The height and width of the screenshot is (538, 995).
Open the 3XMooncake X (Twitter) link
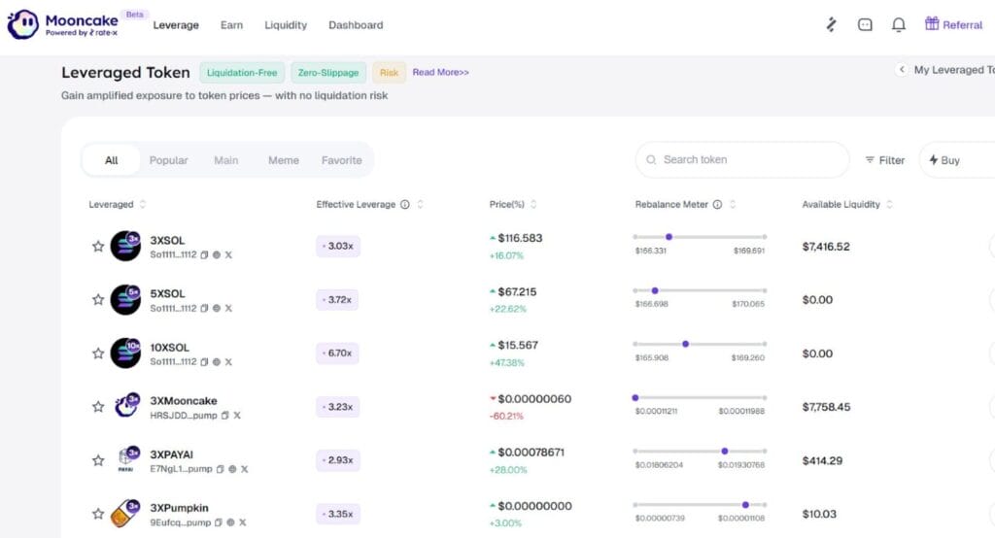tap(237, 416)
